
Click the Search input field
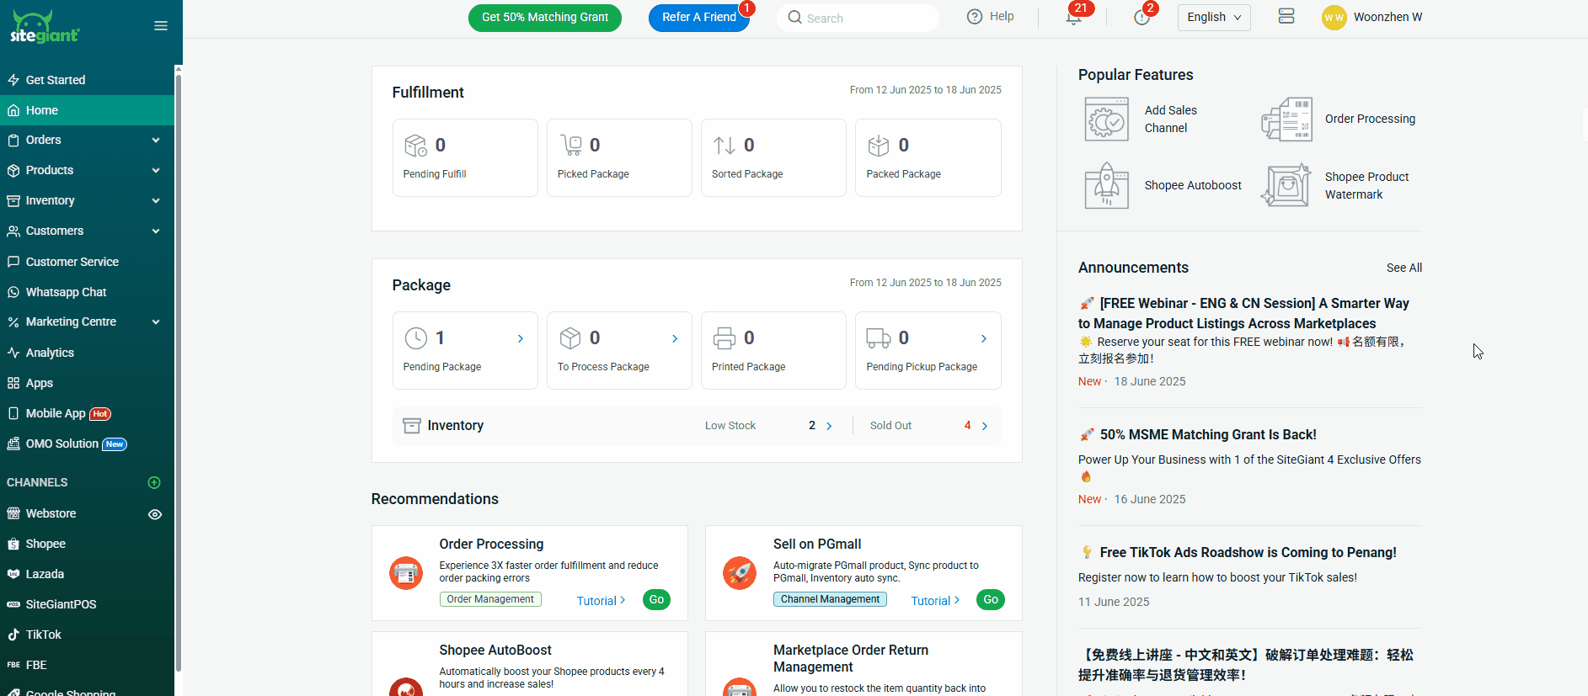click(858, 18)
